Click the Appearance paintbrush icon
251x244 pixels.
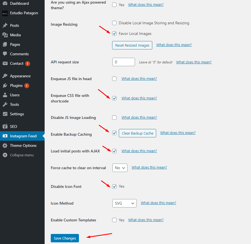[x=5, y=76]
